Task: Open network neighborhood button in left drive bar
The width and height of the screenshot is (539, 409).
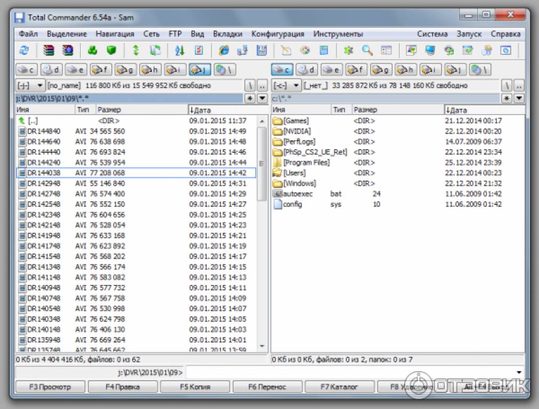Action: tap(224, 70)
